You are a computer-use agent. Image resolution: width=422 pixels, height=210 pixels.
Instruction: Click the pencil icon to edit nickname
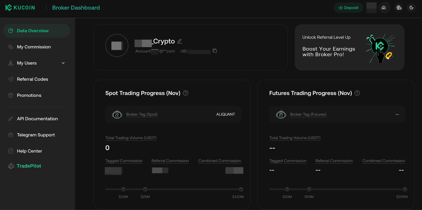pos(180,41)
